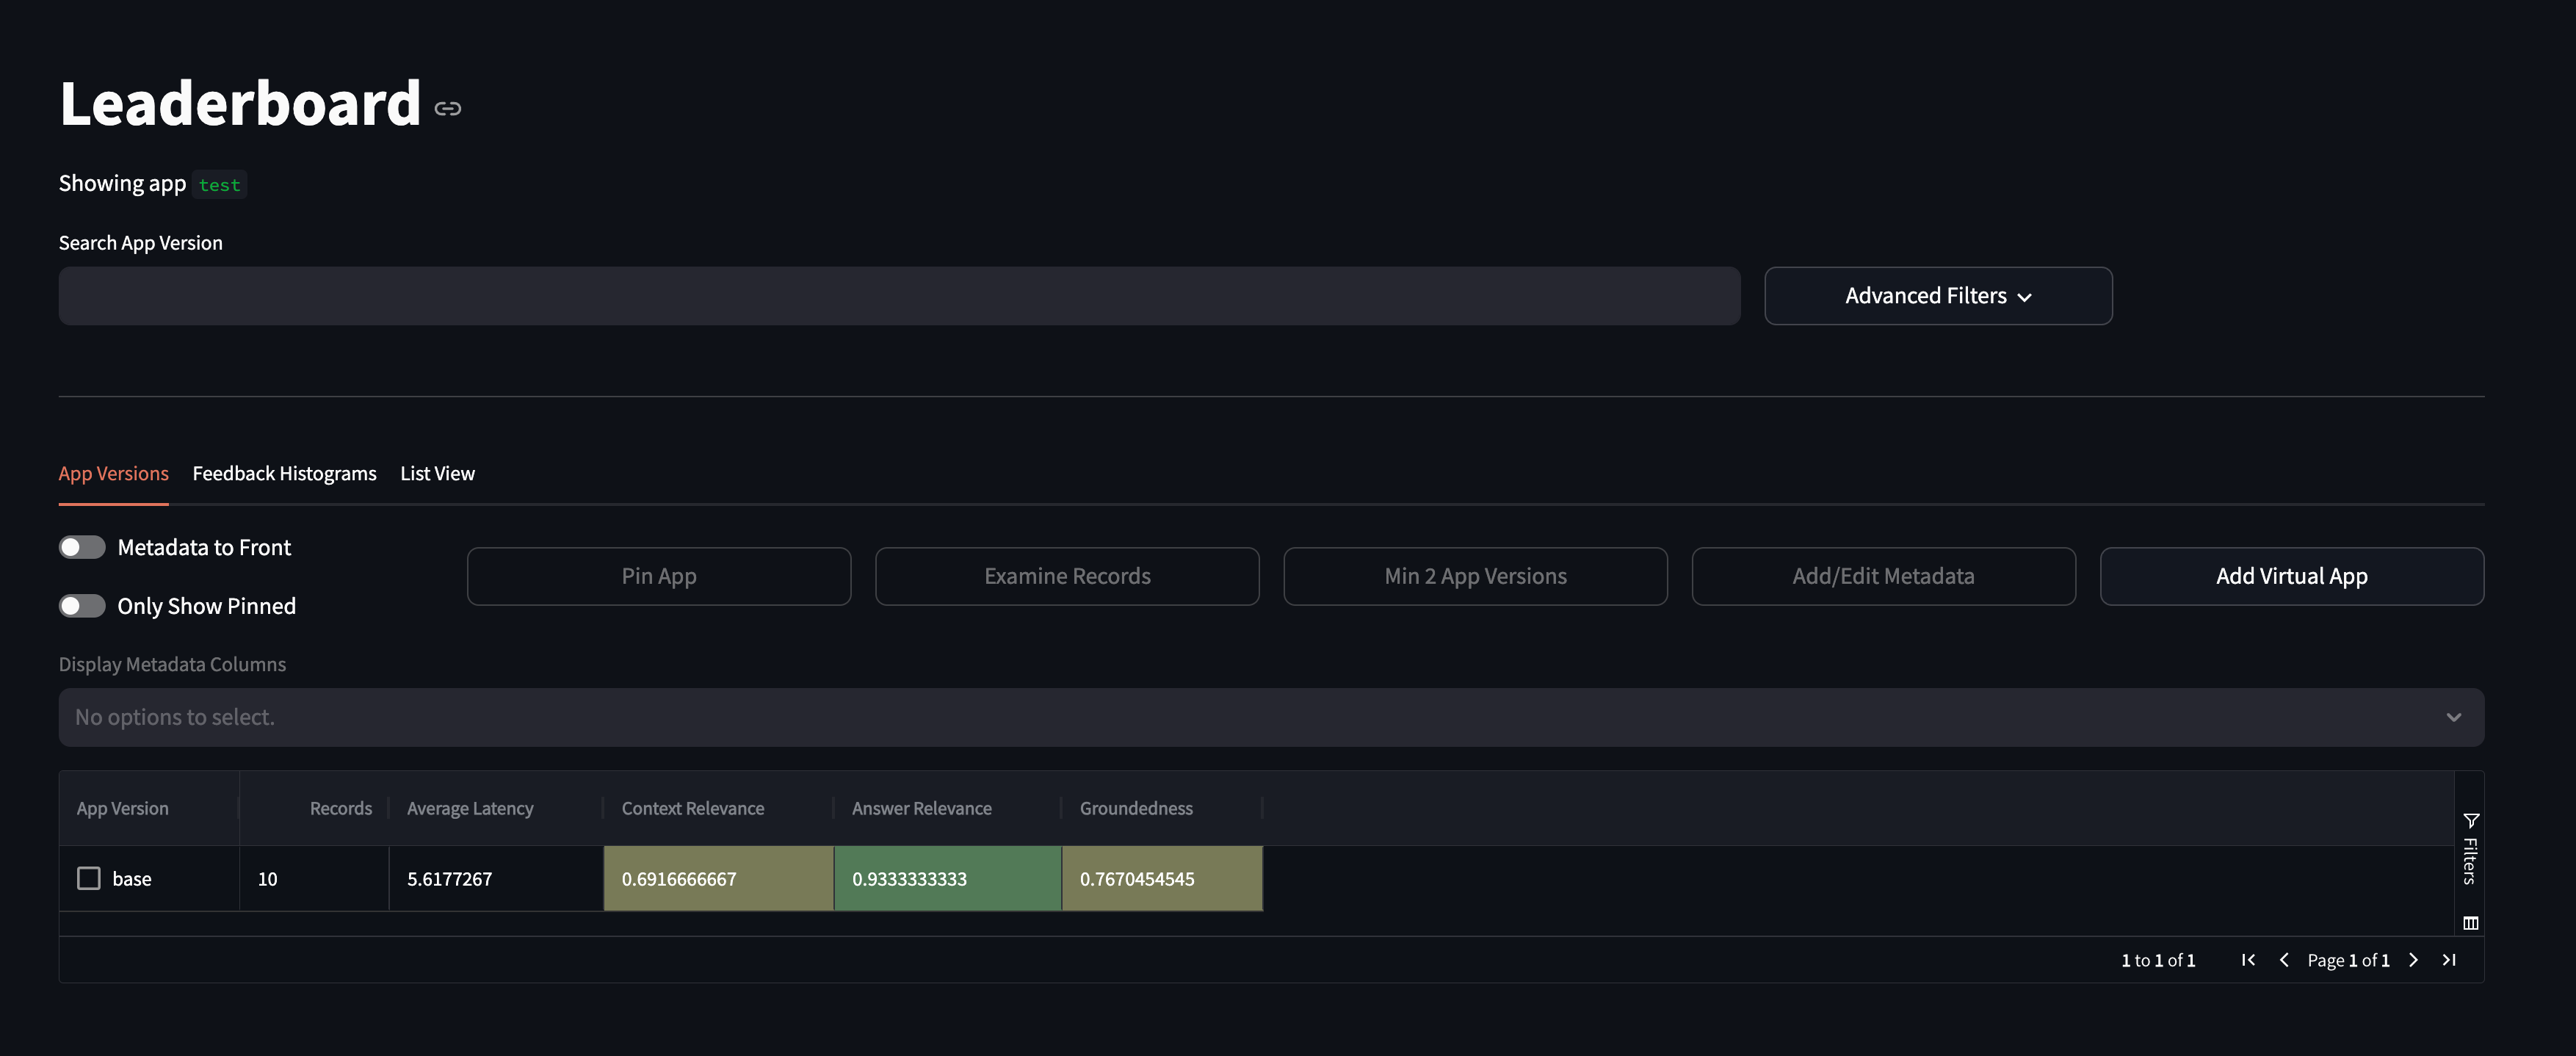Image resolution: width=2576 pixels, height=1056 pixels.
Task: Focus the Search App Version field
Action: [x=898, y=296]
